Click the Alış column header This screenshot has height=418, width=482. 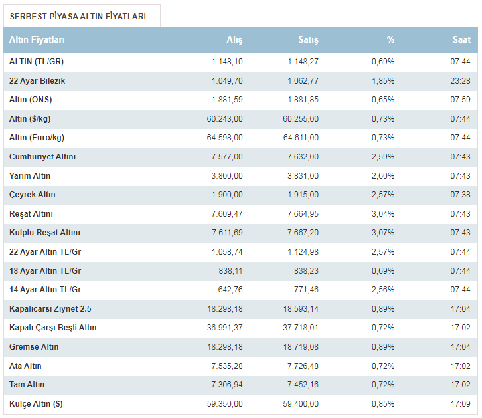234,40
